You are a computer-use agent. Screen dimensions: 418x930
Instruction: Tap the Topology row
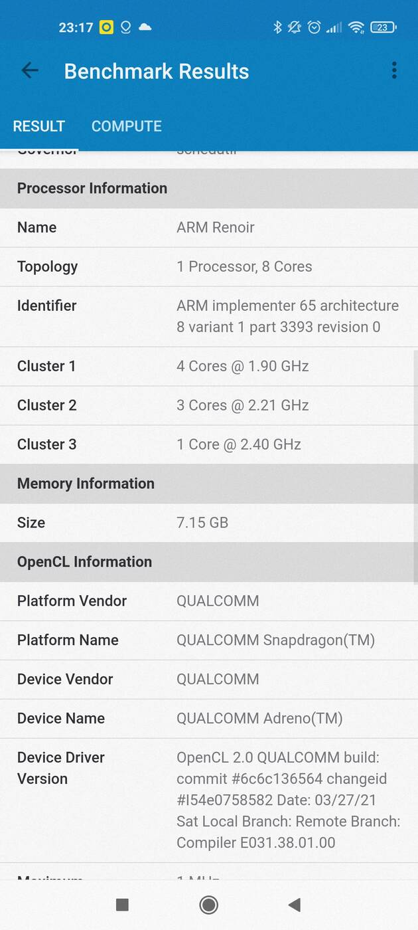pyautogui.click(x=209, y=266)
